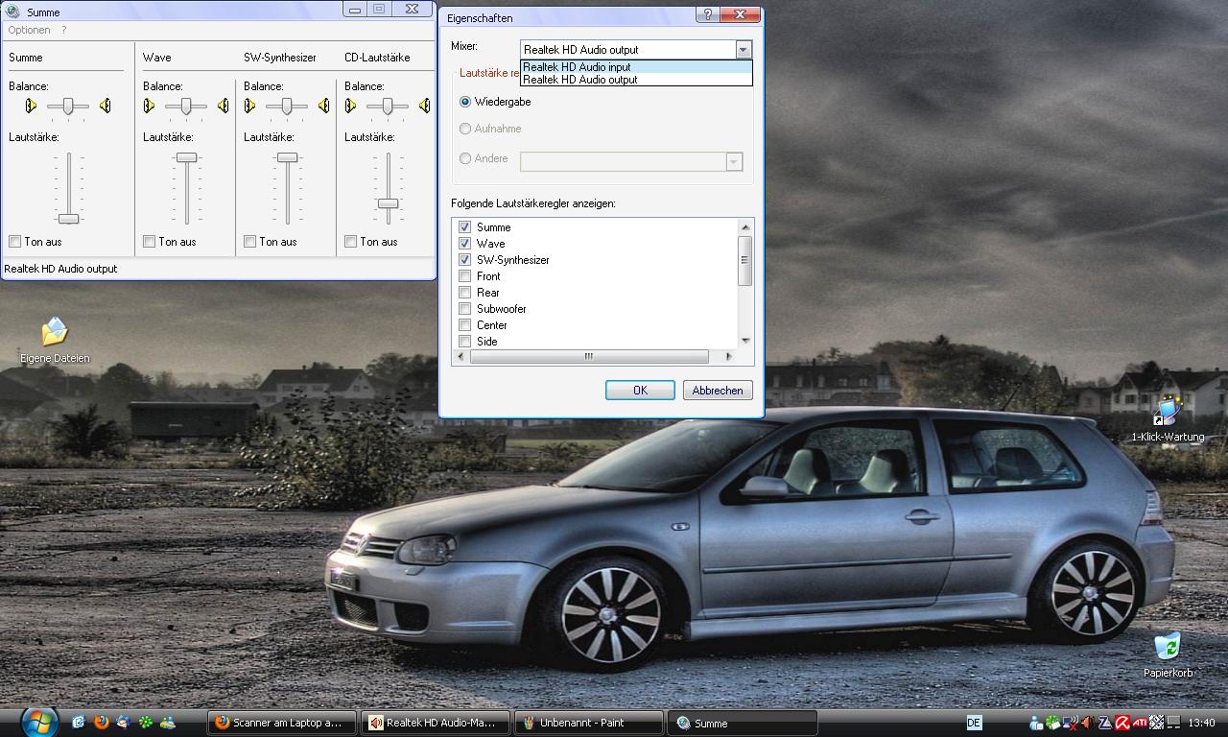The image size is (1228, 737).
Task: Click the controls list scroll down arrow
Action: point(744,341)
